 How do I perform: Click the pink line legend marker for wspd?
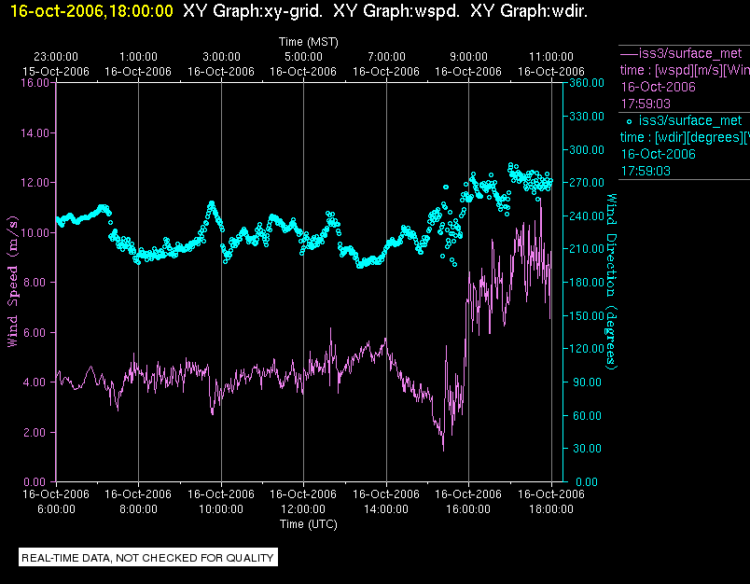[629, 53]
